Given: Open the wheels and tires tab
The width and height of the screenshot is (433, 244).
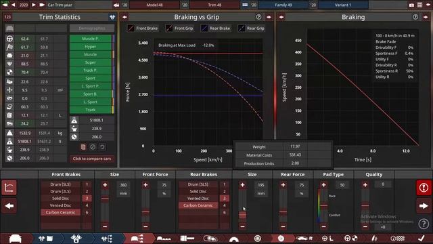Looking at the screenshot, I should point(257,239).
